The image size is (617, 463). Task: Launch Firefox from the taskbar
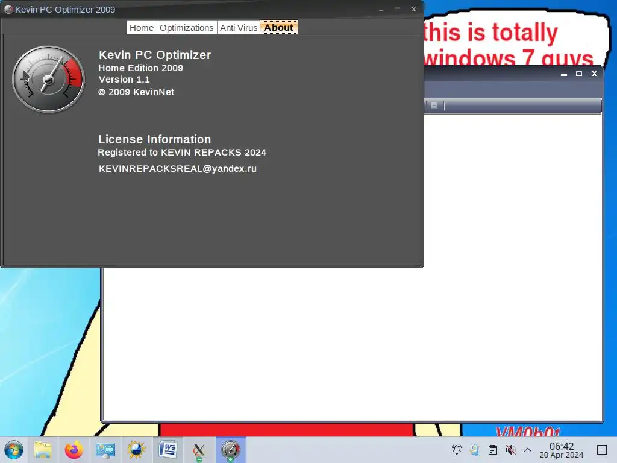(74, 450)
